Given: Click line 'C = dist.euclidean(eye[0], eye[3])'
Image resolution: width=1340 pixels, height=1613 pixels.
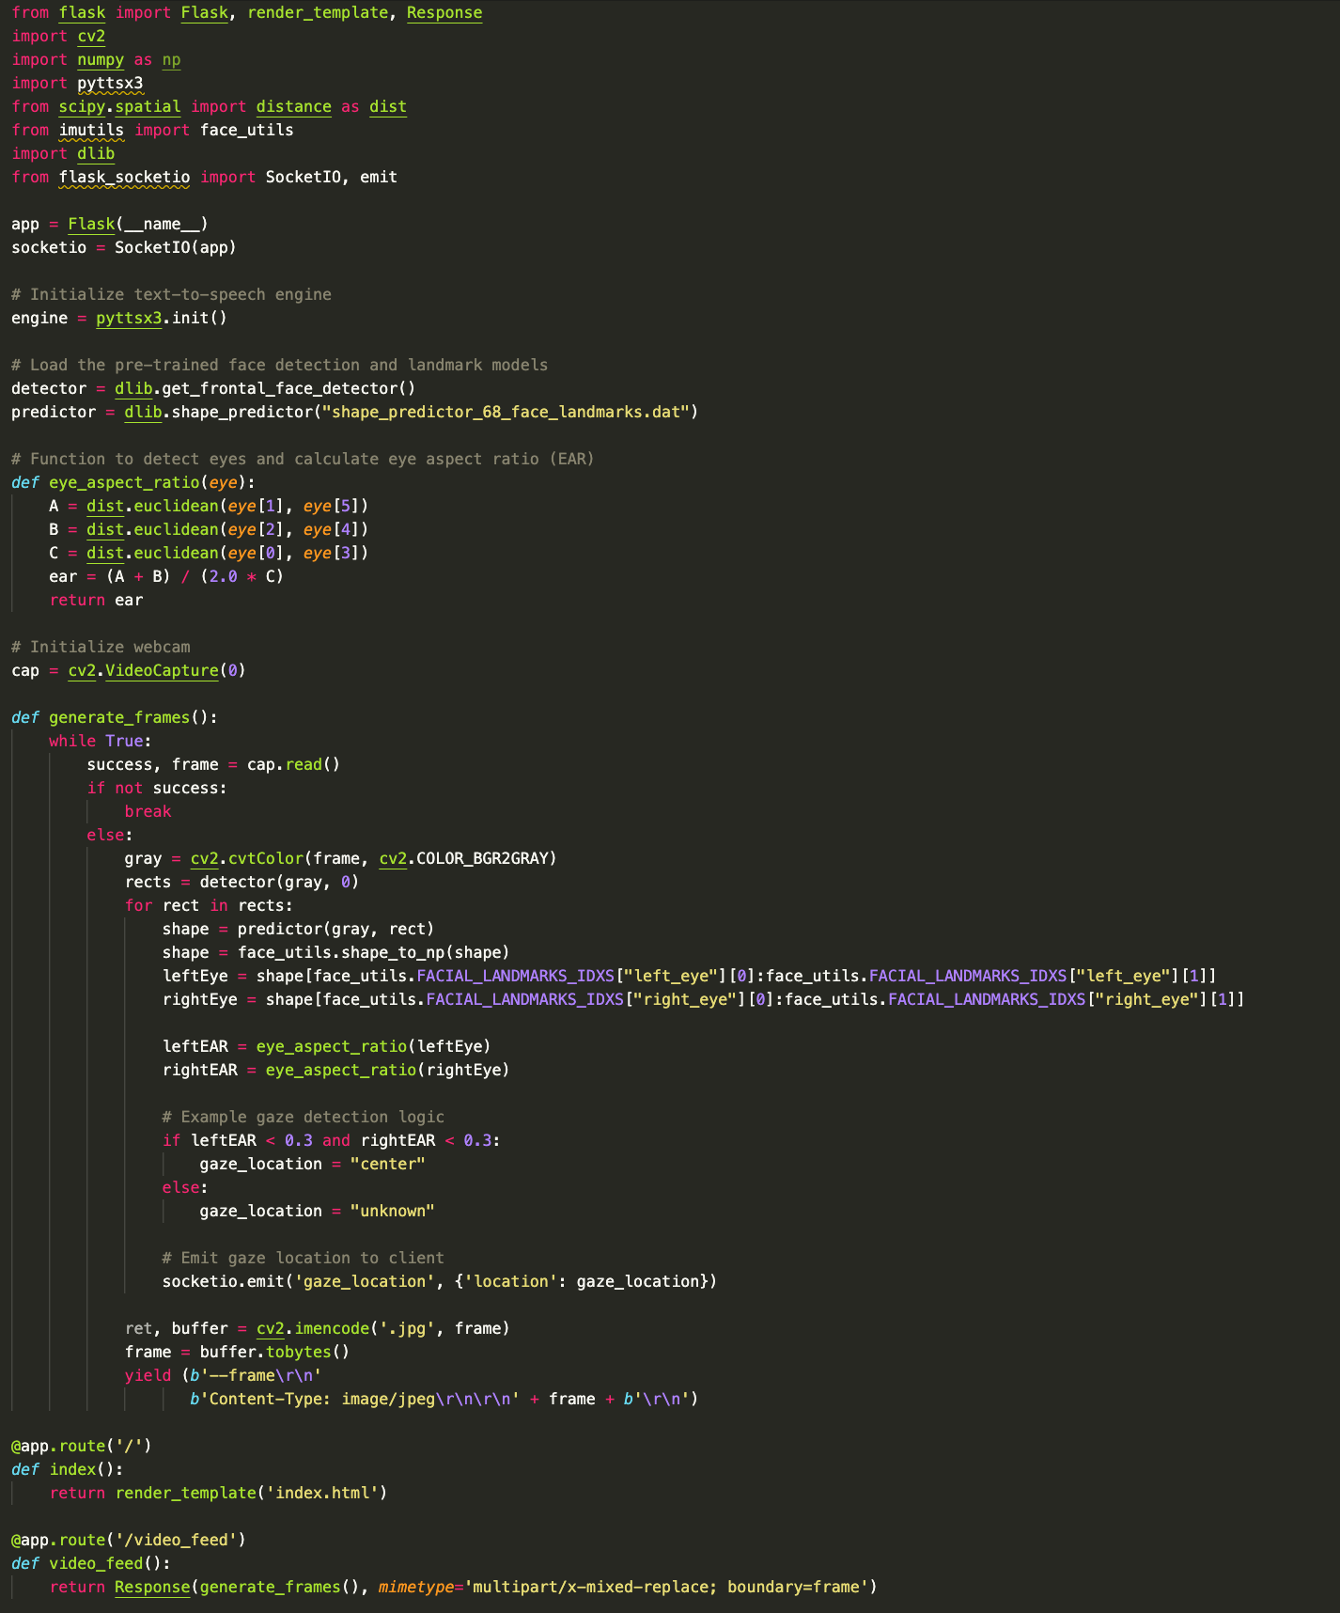Looking at the screenshot, I should tap(209, 554).
